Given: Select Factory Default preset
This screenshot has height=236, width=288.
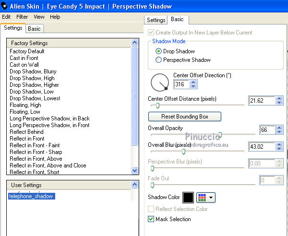Looking at the screenshot, I should coord(27,51).
